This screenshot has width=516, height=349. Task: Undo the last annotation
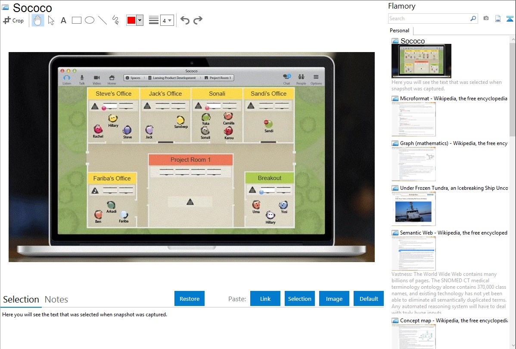coord(185,20)
